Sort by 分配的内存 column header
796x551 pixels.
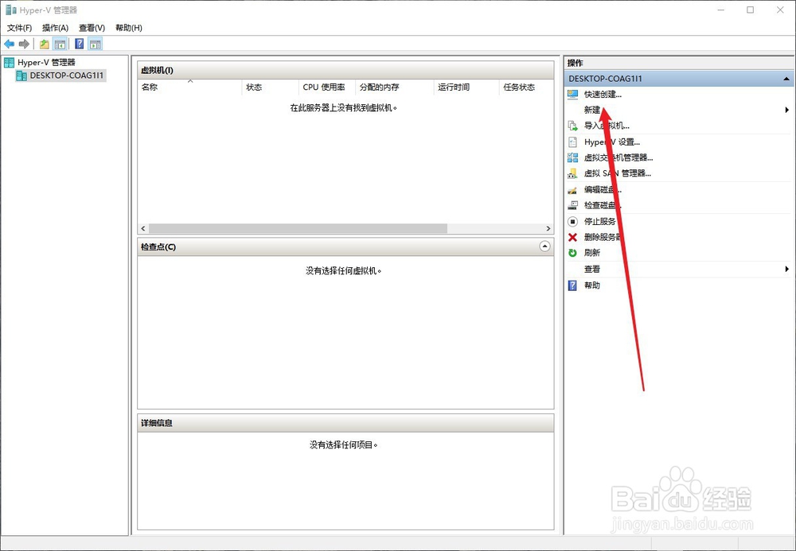(394, 87)
